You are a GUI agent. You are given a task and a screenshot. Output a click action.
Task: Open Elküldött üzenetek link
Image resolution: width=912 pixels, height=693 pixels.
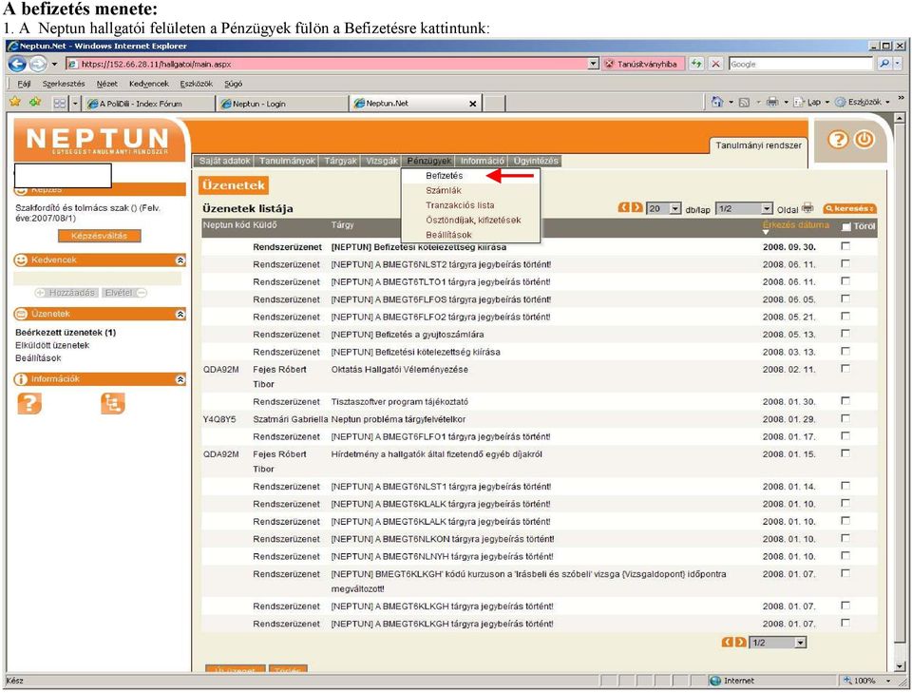52,345
